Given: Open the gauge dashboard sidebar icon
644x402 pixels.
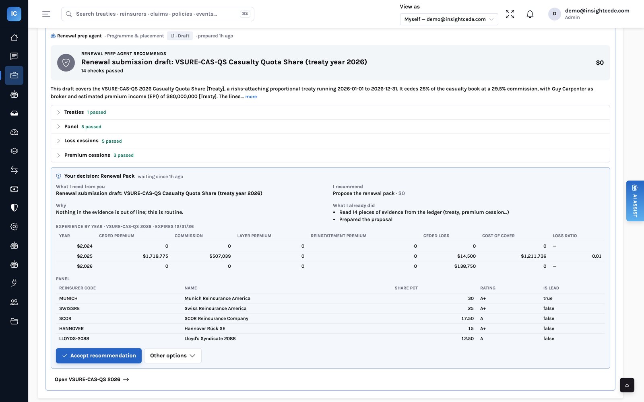Looking at the screenshot, I should pos(14,132).
